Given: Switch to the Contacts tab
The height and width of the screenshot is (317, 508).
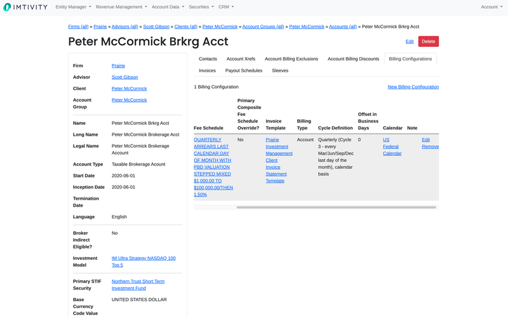Looking at the screenshot, I should point(208,59).
